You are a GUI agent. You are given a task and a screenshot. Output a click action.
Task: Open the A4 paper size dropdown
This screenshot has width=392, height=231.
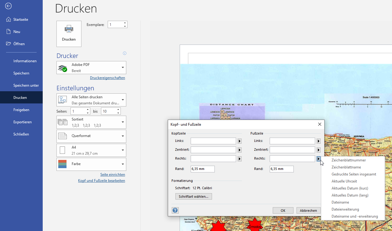[x=123, y=150]
